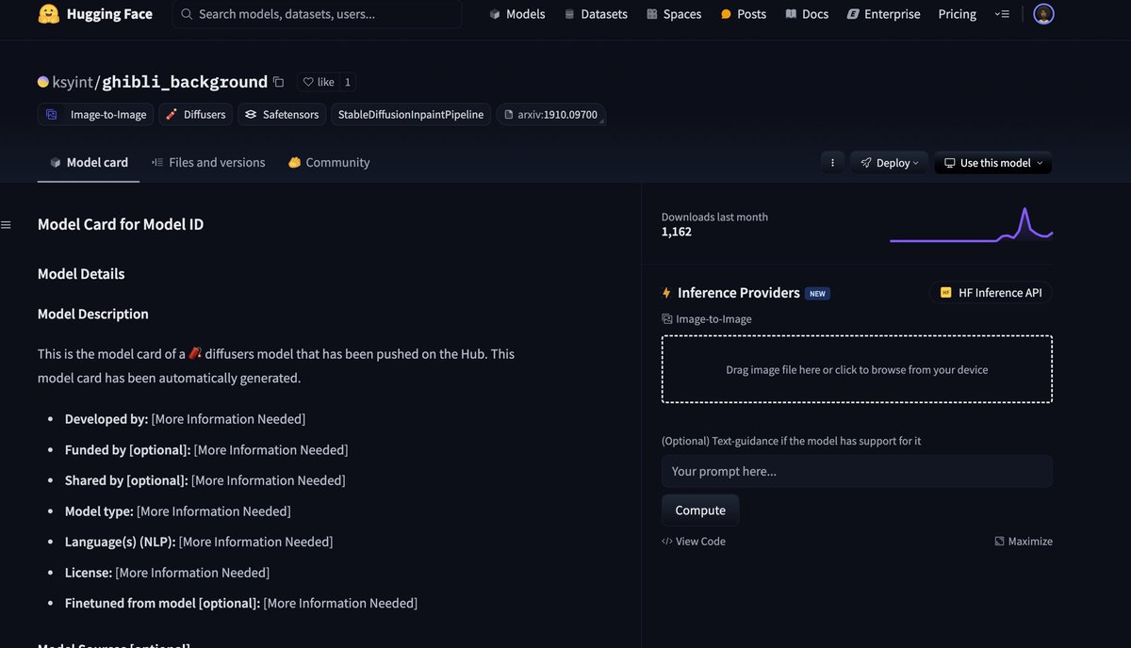Go to the Models page
Image resolution: width=1131 pixels, height=648 pixels.
516,14
